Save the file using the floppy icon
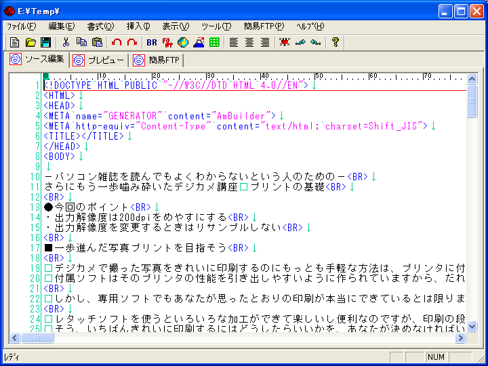Image resolution: width=488 pixels, height=366 pixels. point(46,42)
